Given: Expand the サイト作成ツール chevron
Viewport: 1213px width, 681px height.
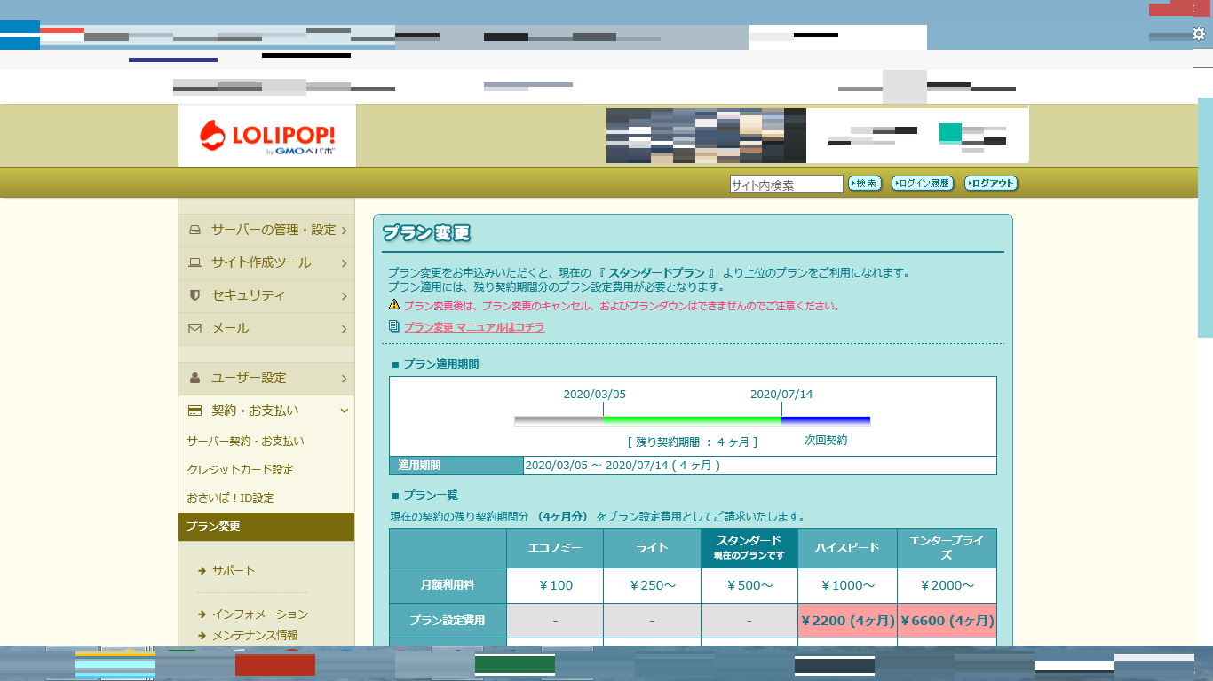Looking at the screenshot, I should (344, 263).
